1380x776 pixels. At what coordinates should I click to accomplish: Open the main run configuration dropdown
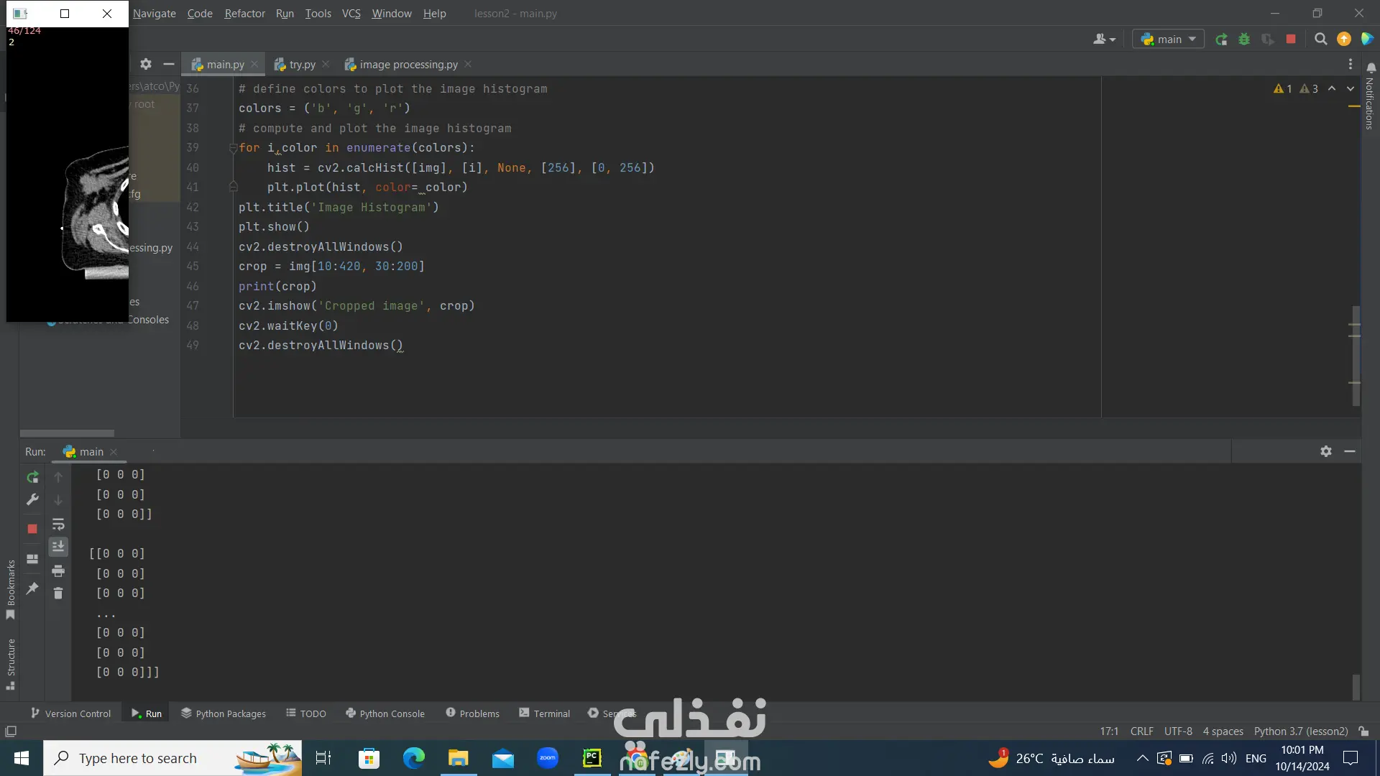(1168, 40)
